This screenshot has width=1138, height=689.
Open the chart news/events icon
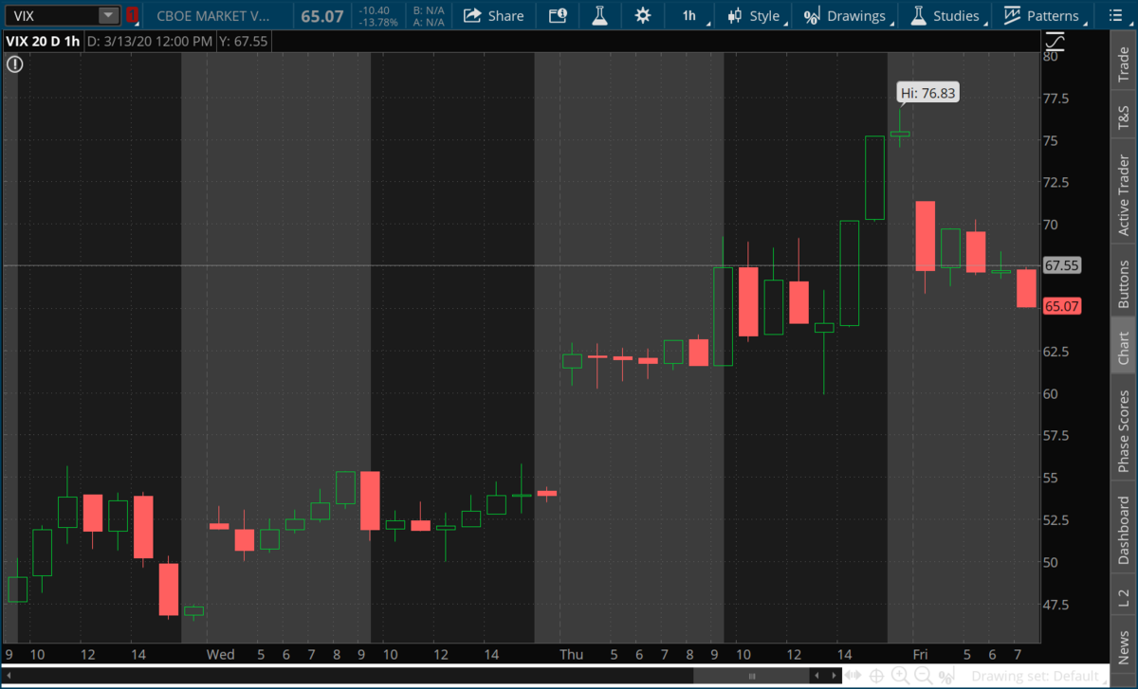click(559, 15)
